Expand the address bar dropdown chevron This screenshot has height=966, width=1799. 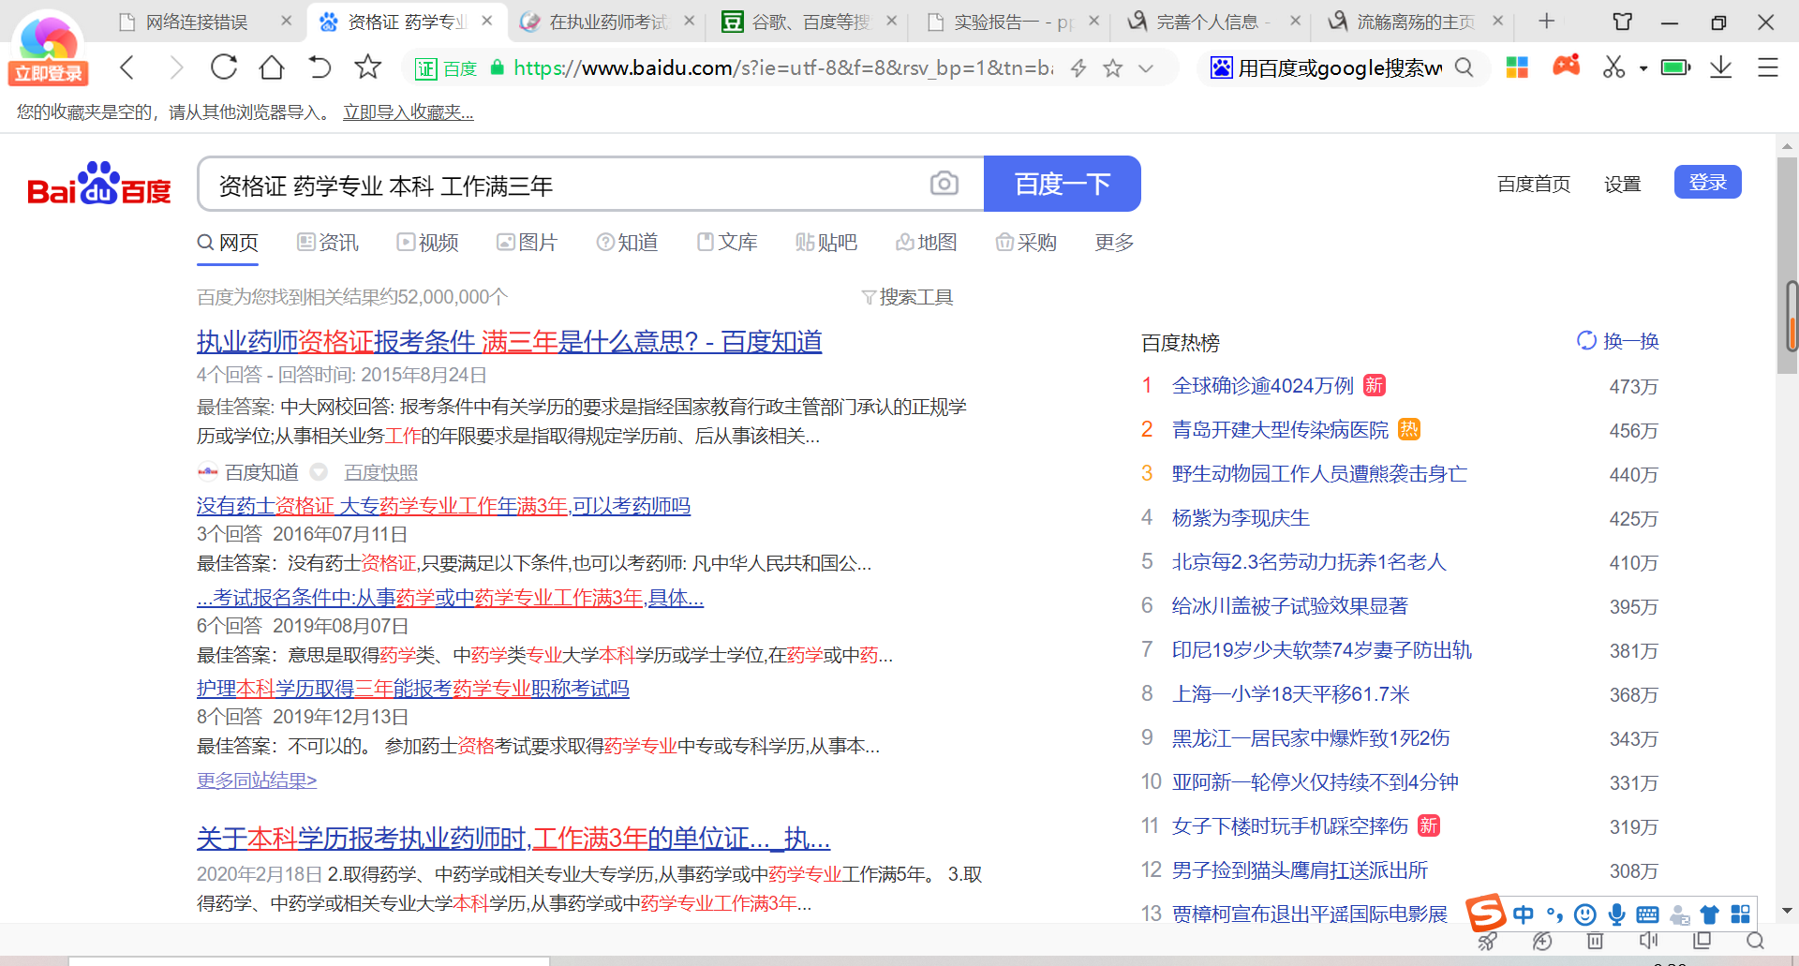click(1146, 68)
